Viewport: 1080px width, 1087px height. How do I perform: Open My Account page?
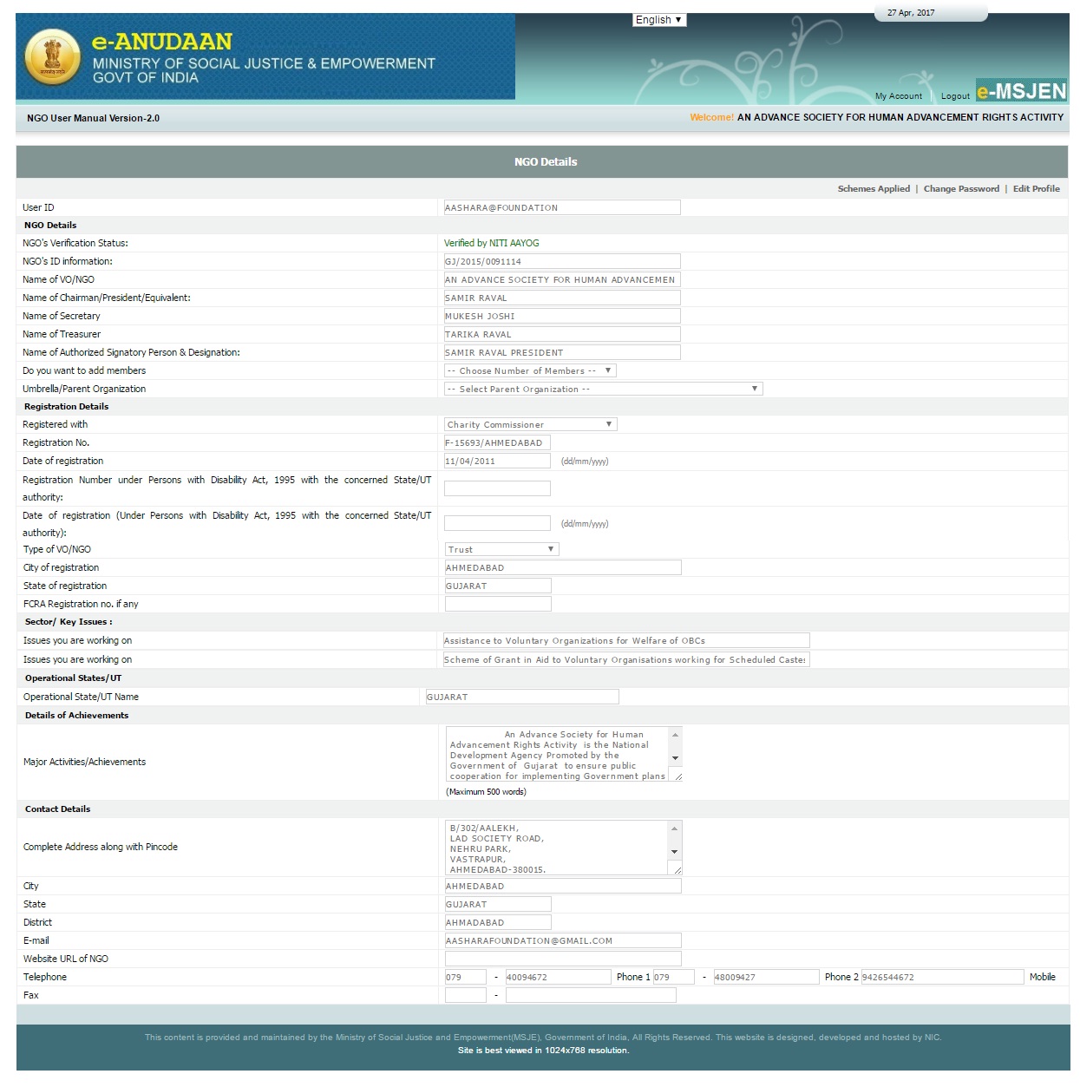coord(898,96)
